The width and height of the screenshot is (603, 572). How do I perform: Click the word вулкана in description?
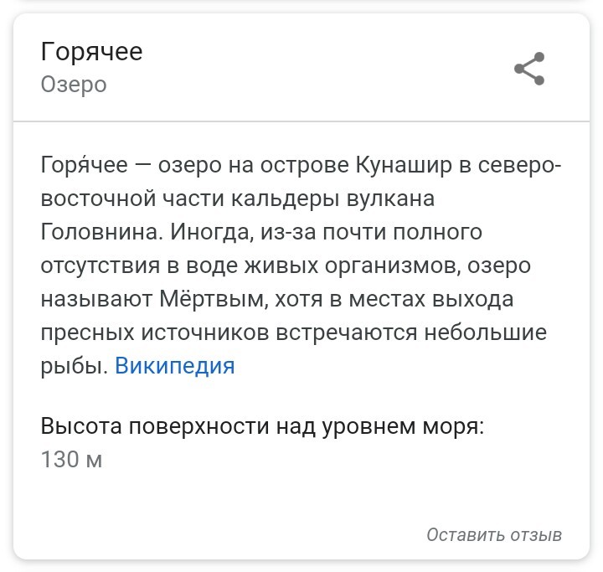(x=391, y=198)
